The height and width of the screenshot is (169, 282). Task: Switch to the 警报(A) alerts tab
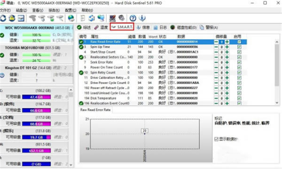pos(209,27)
